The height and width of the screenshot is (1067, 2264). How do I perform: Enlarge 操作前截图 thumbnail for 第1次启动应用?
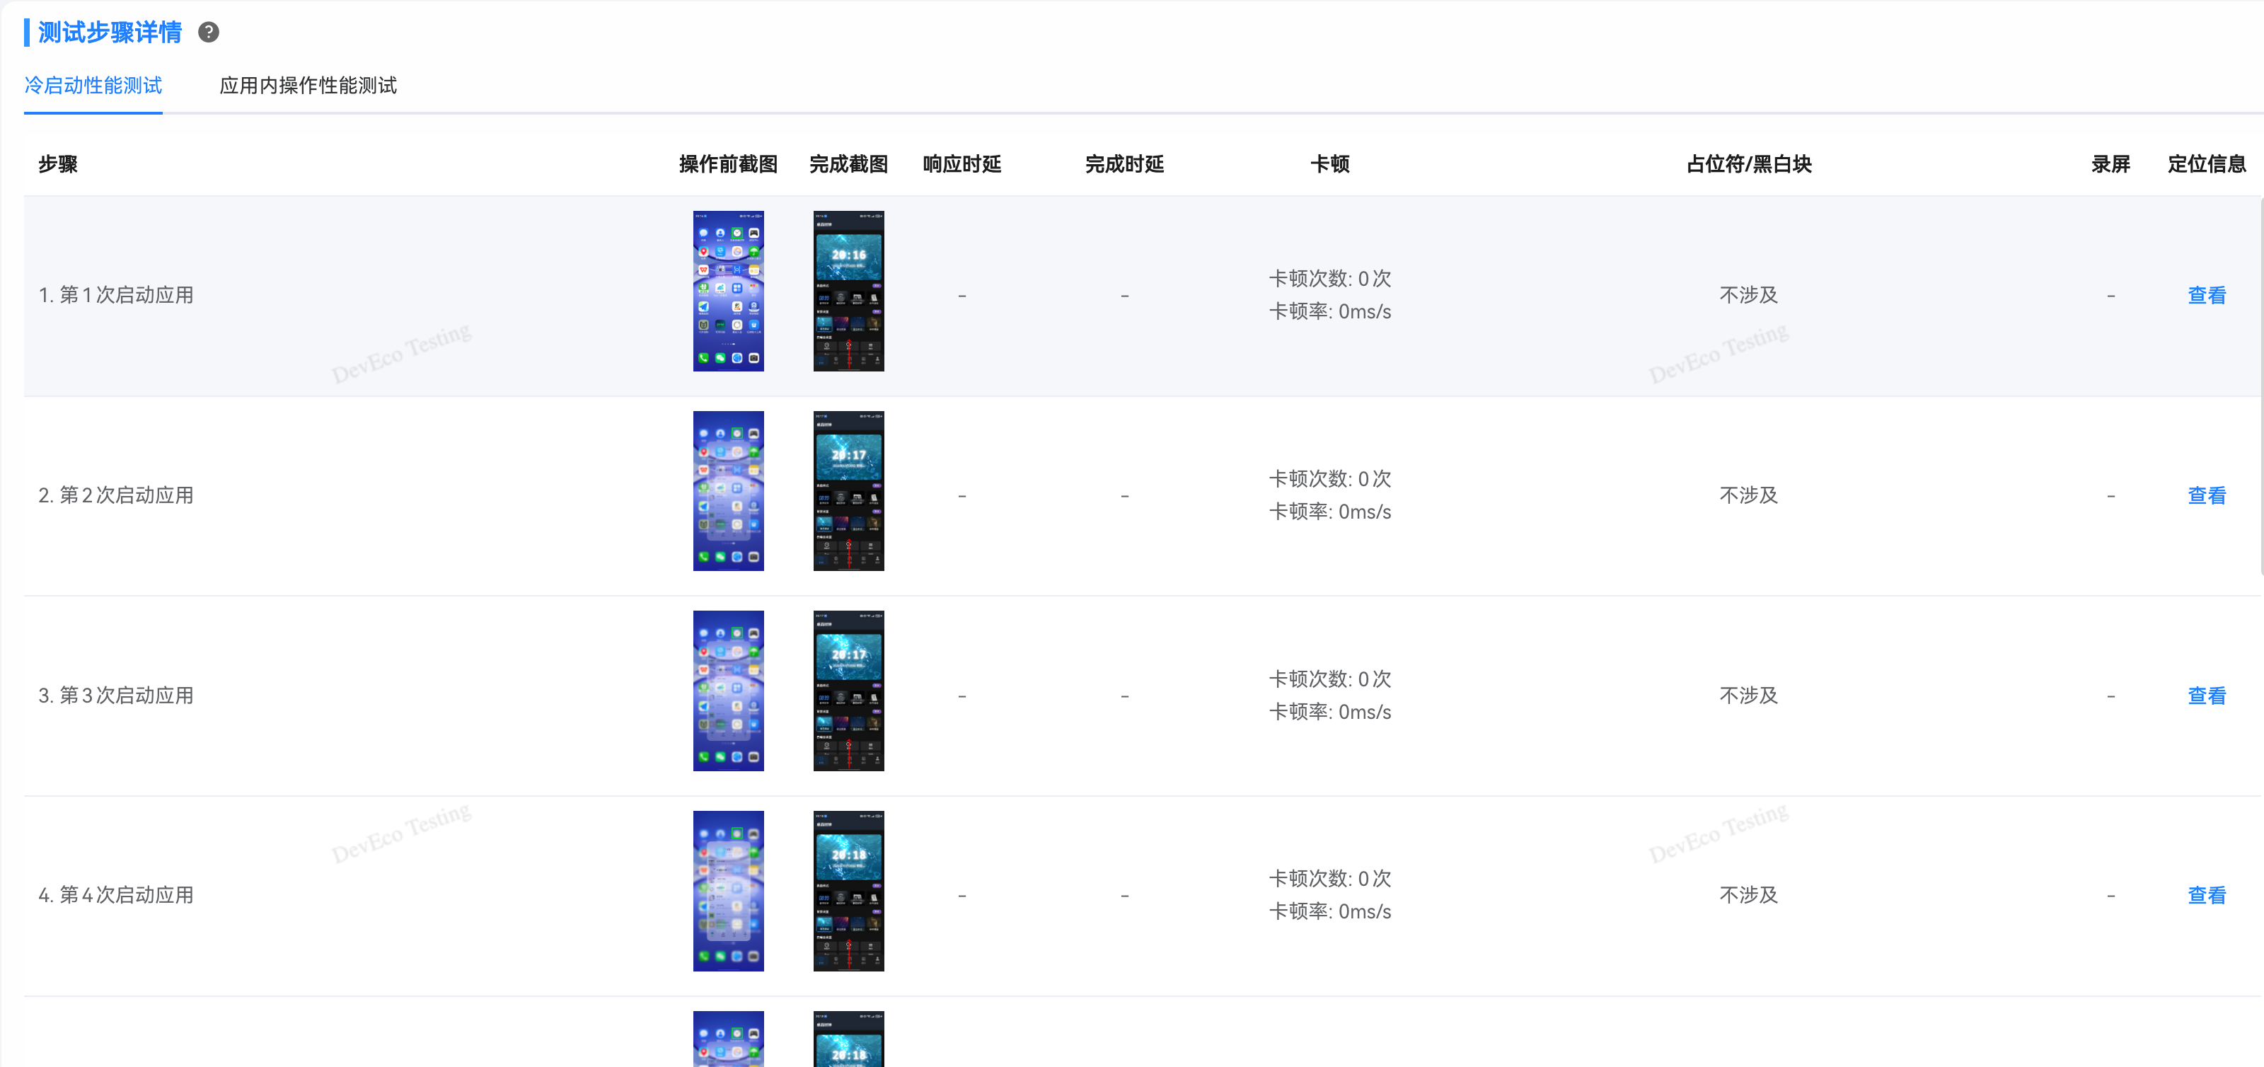pos(729,291)
